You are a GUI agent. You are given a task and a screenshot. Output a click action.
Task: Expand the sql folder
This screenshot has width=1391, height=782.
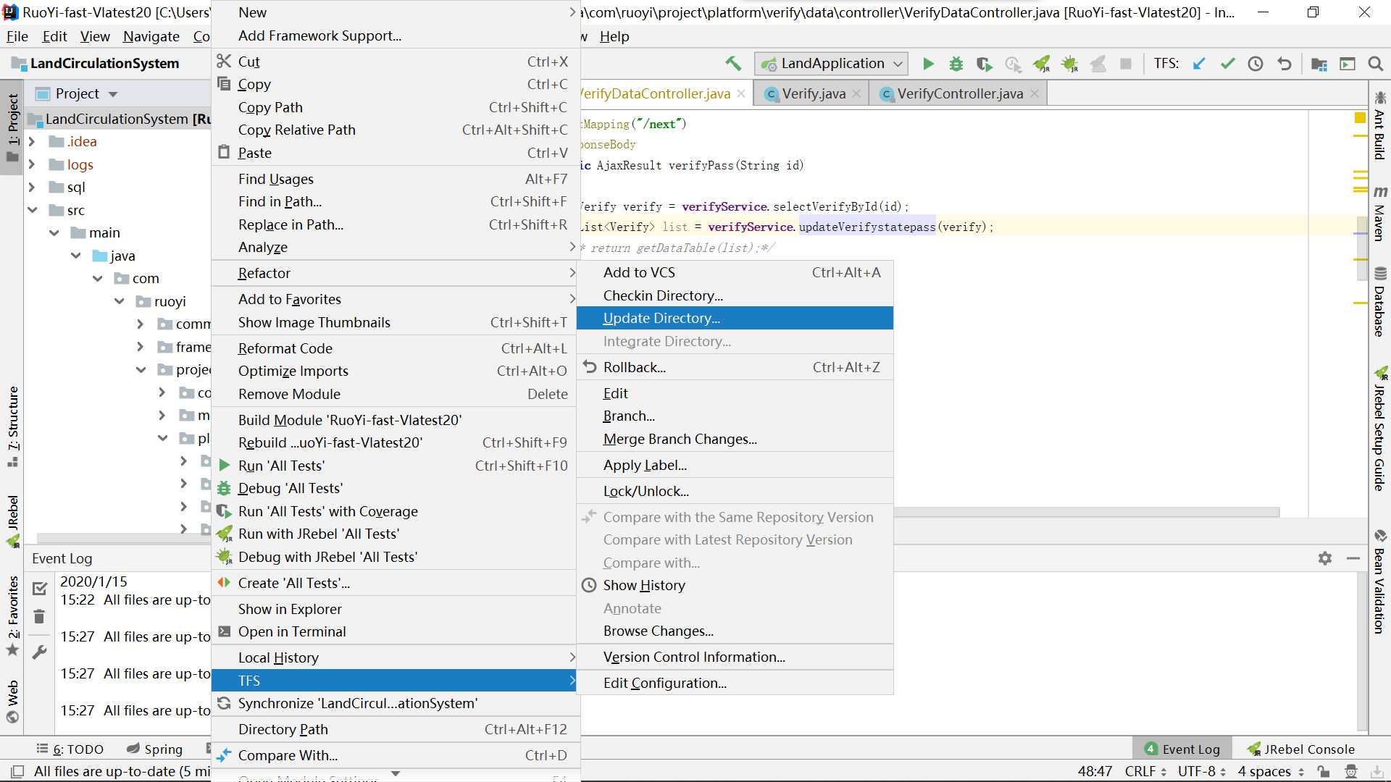[31, 187]
